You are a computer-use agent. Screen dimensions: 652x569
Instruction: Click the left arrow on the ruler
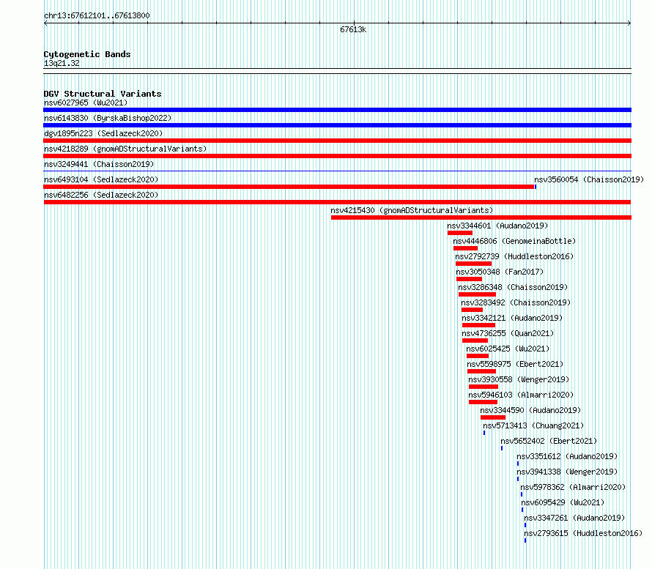pyautogui.click(x=45, y=23)
